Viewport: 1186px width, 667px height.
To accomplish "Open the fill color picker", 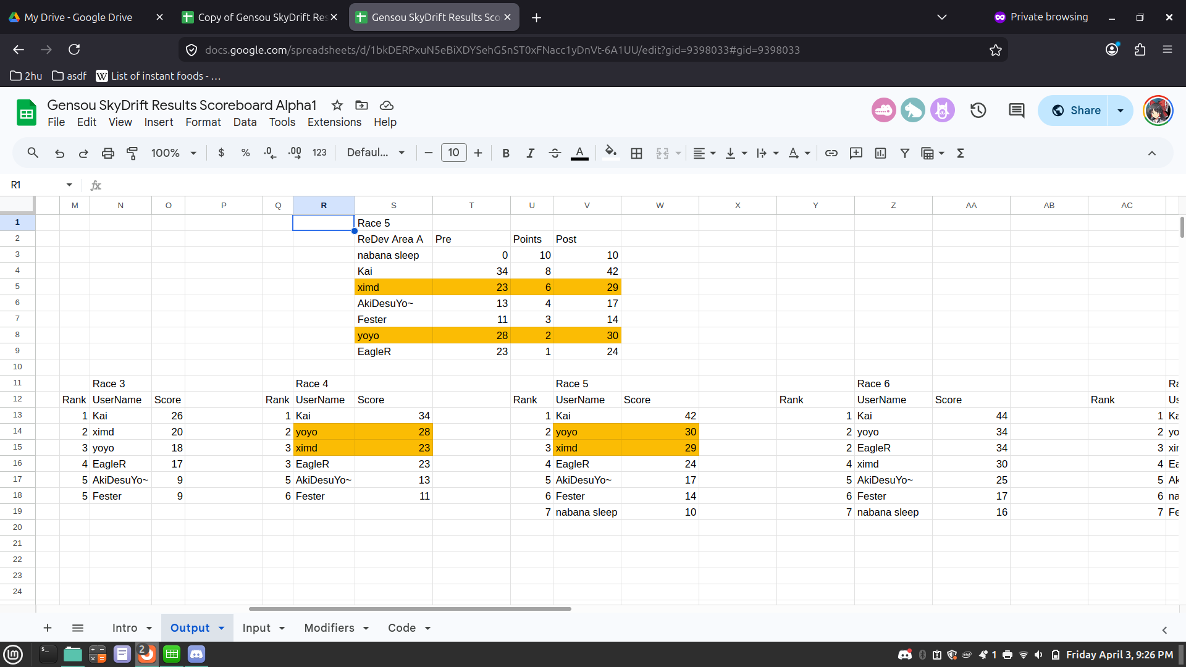I will click(x=610, y=153).
